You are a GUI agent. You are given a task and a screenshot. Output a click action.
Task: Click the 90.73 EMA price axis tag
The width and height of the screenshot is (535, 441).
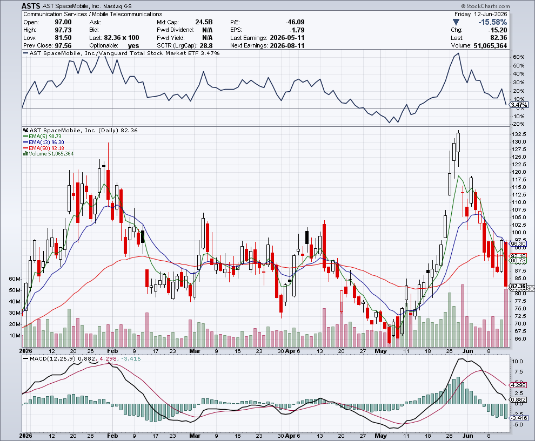pyautogui.click(x=518, y=260)
